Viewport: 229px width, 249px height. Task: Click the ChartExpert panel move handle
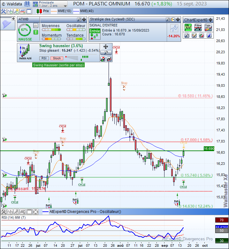(x=210, y=20)
